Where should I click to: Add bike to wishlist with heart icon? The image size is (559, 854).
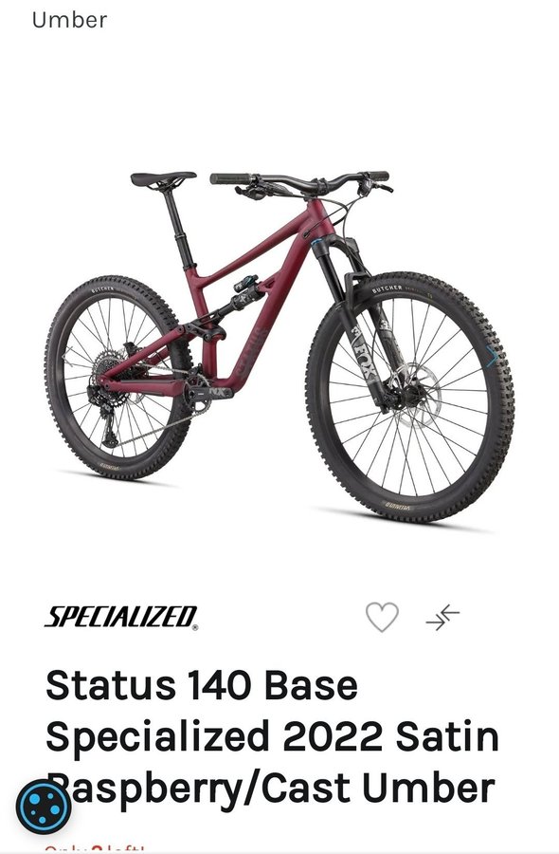[382, 617]
